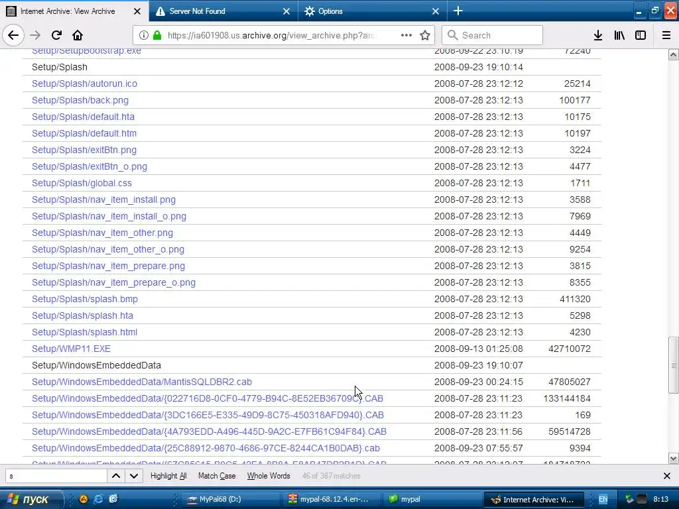This screenshot has width=679, height=509.
Task: Open the downloads panel
Action: (x=598, y=35)
